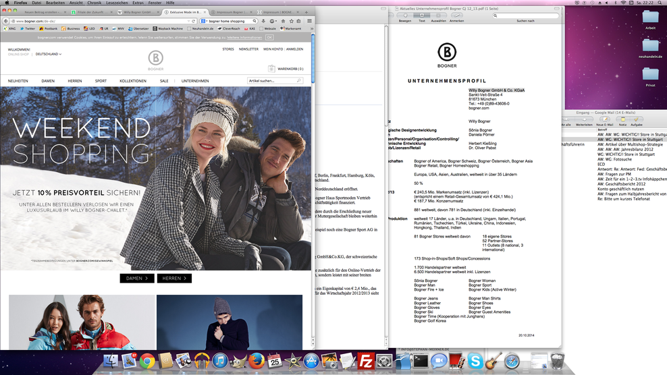Click the ANMELDEN link
The width and height of the screenshot is (667, 375).
pyautogui.click(x=294, y=49)
